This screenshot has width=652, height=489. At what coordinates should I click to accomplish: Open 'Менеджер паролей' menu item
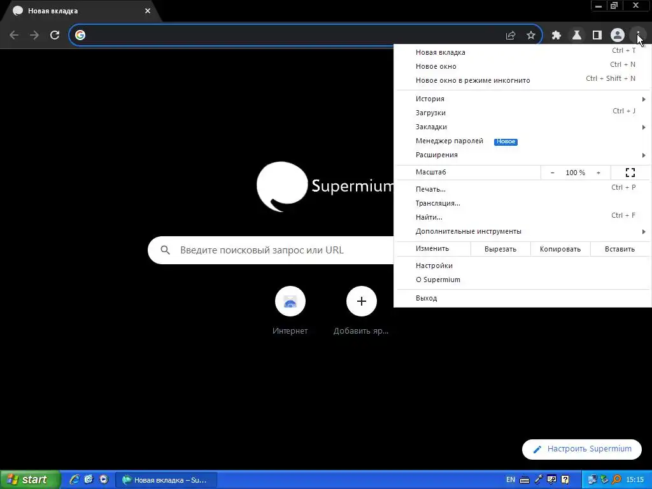click(x=522, y=141)
